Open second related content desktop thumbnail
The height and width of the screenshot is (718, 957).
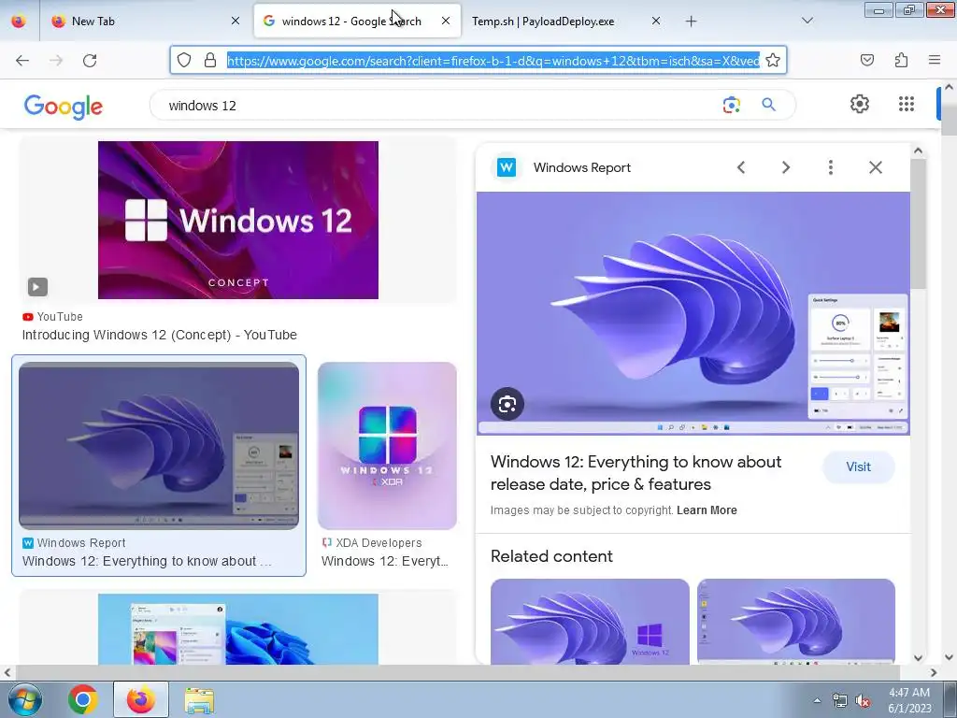point(796,622)
